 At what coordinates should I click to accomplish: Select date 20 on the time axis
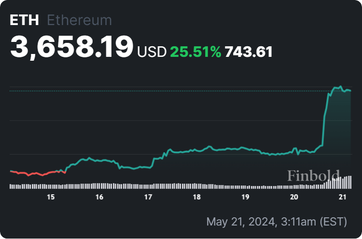click(294, 197)
